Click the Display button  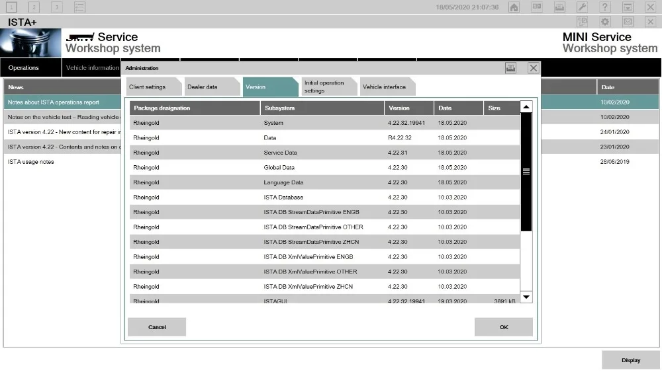[x=631, y=360]
